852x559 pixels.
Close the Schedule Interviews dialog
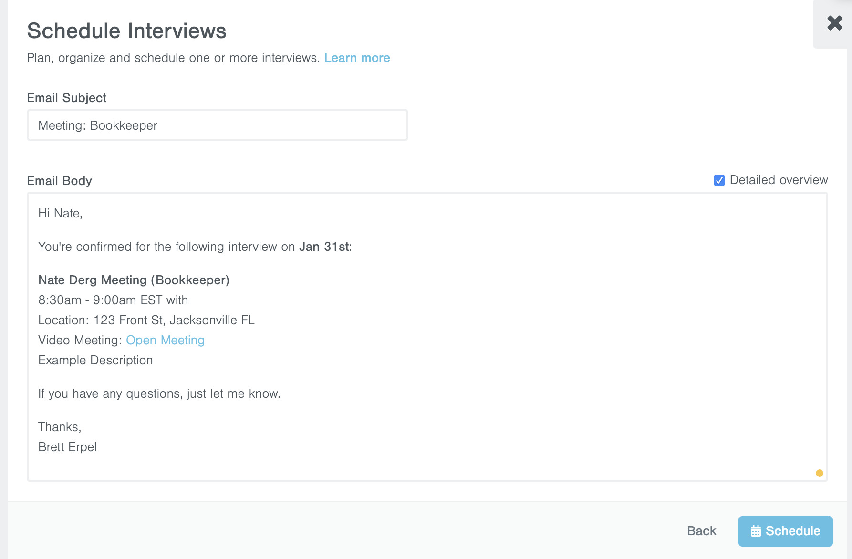(x=834, y=23)
